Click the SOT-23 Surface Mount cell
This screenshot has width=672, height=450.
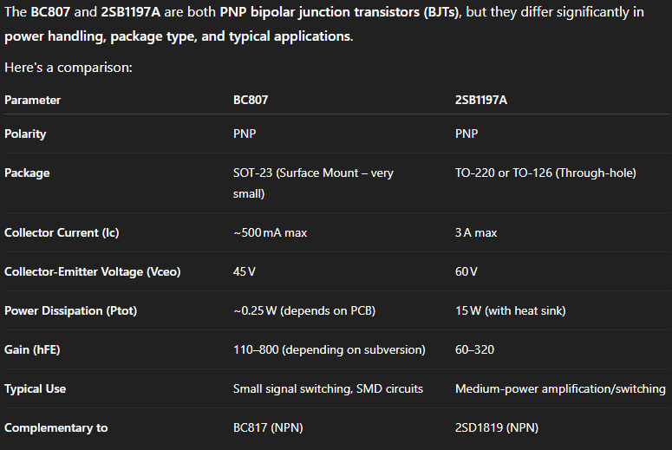(313, 183)
